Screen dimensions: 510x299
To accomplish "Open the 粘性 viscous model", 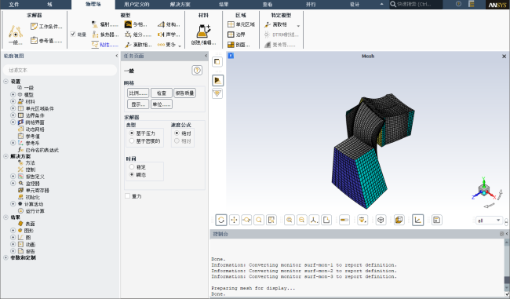I will coord(105,45).
